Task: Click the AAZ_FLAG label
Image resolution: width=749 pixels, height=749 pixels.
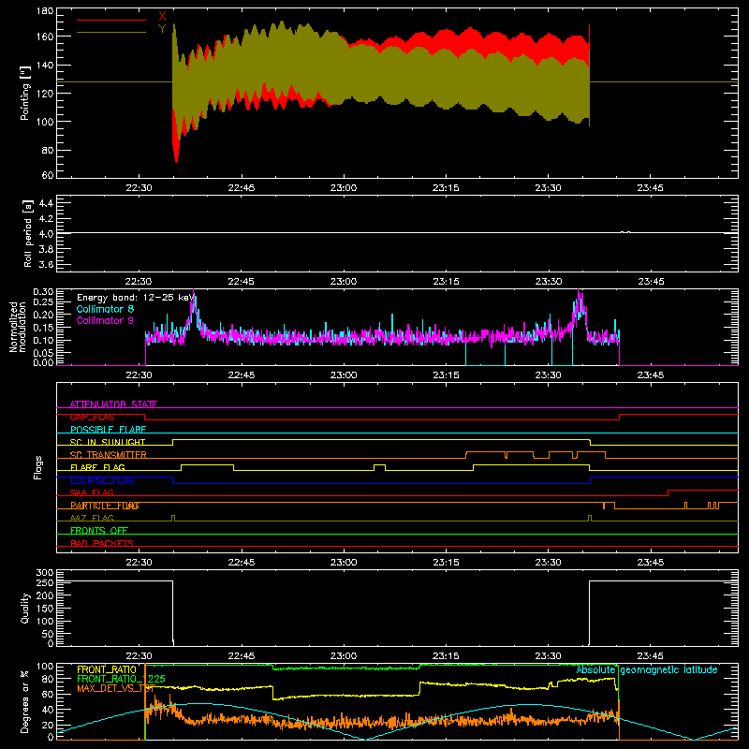Action: (x=92, y=518)
